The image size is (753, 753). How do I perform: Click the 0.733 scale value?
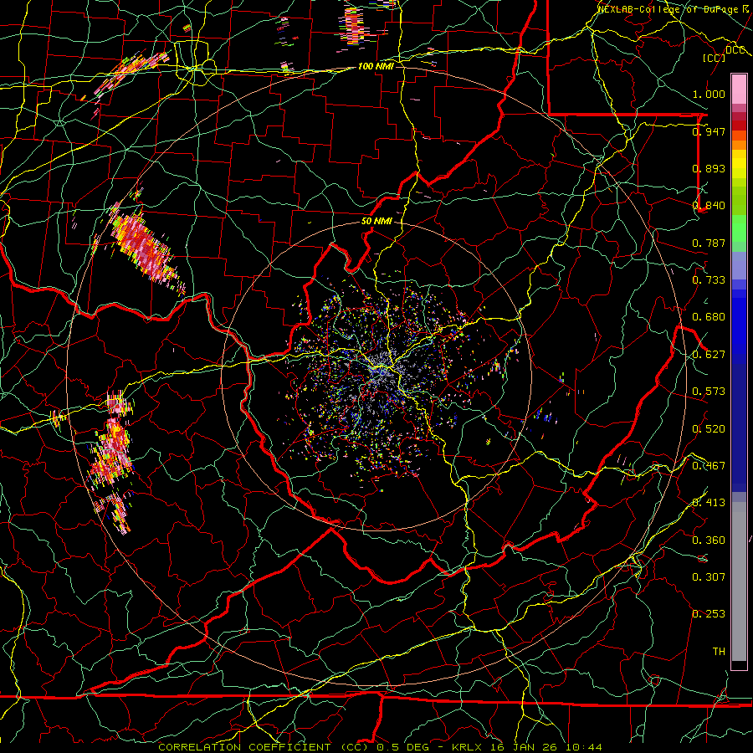pyautogui.click(x=709, y=280)
